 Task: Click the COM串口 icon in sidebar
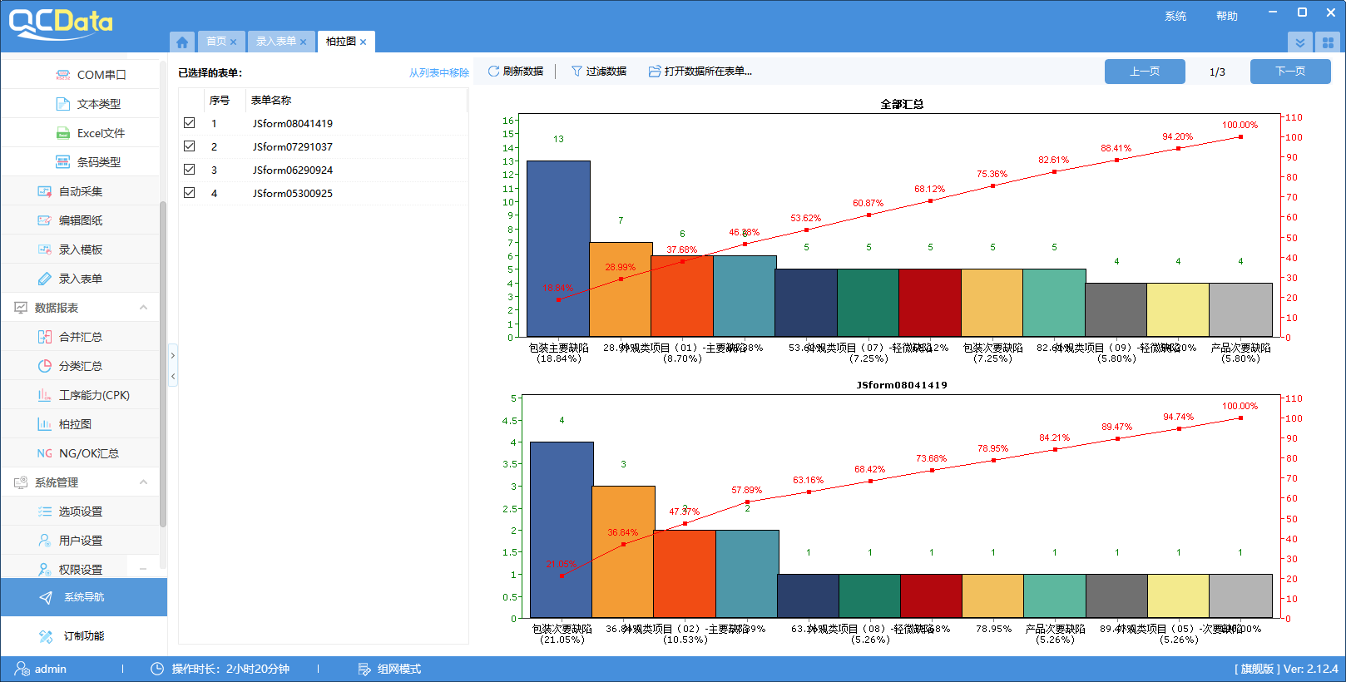click(62, 75)
